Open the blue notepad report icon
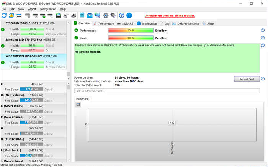 pyautogui.click(x=82, y=15)
